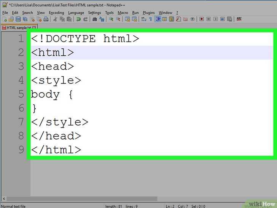Click the 'length : 81' status bar entry

point(114,206)
